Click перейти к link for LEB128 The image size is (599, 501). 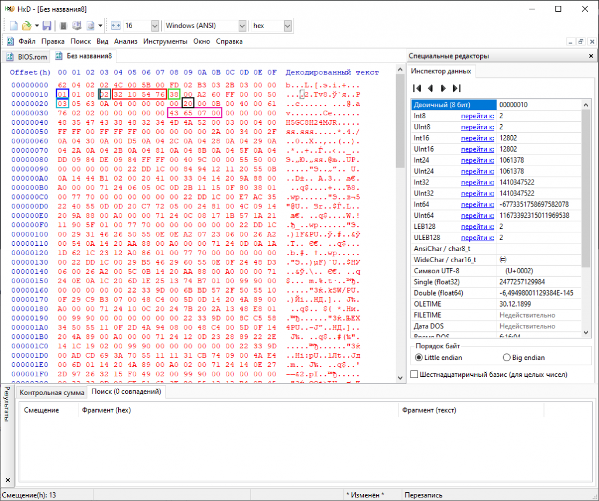477,227
